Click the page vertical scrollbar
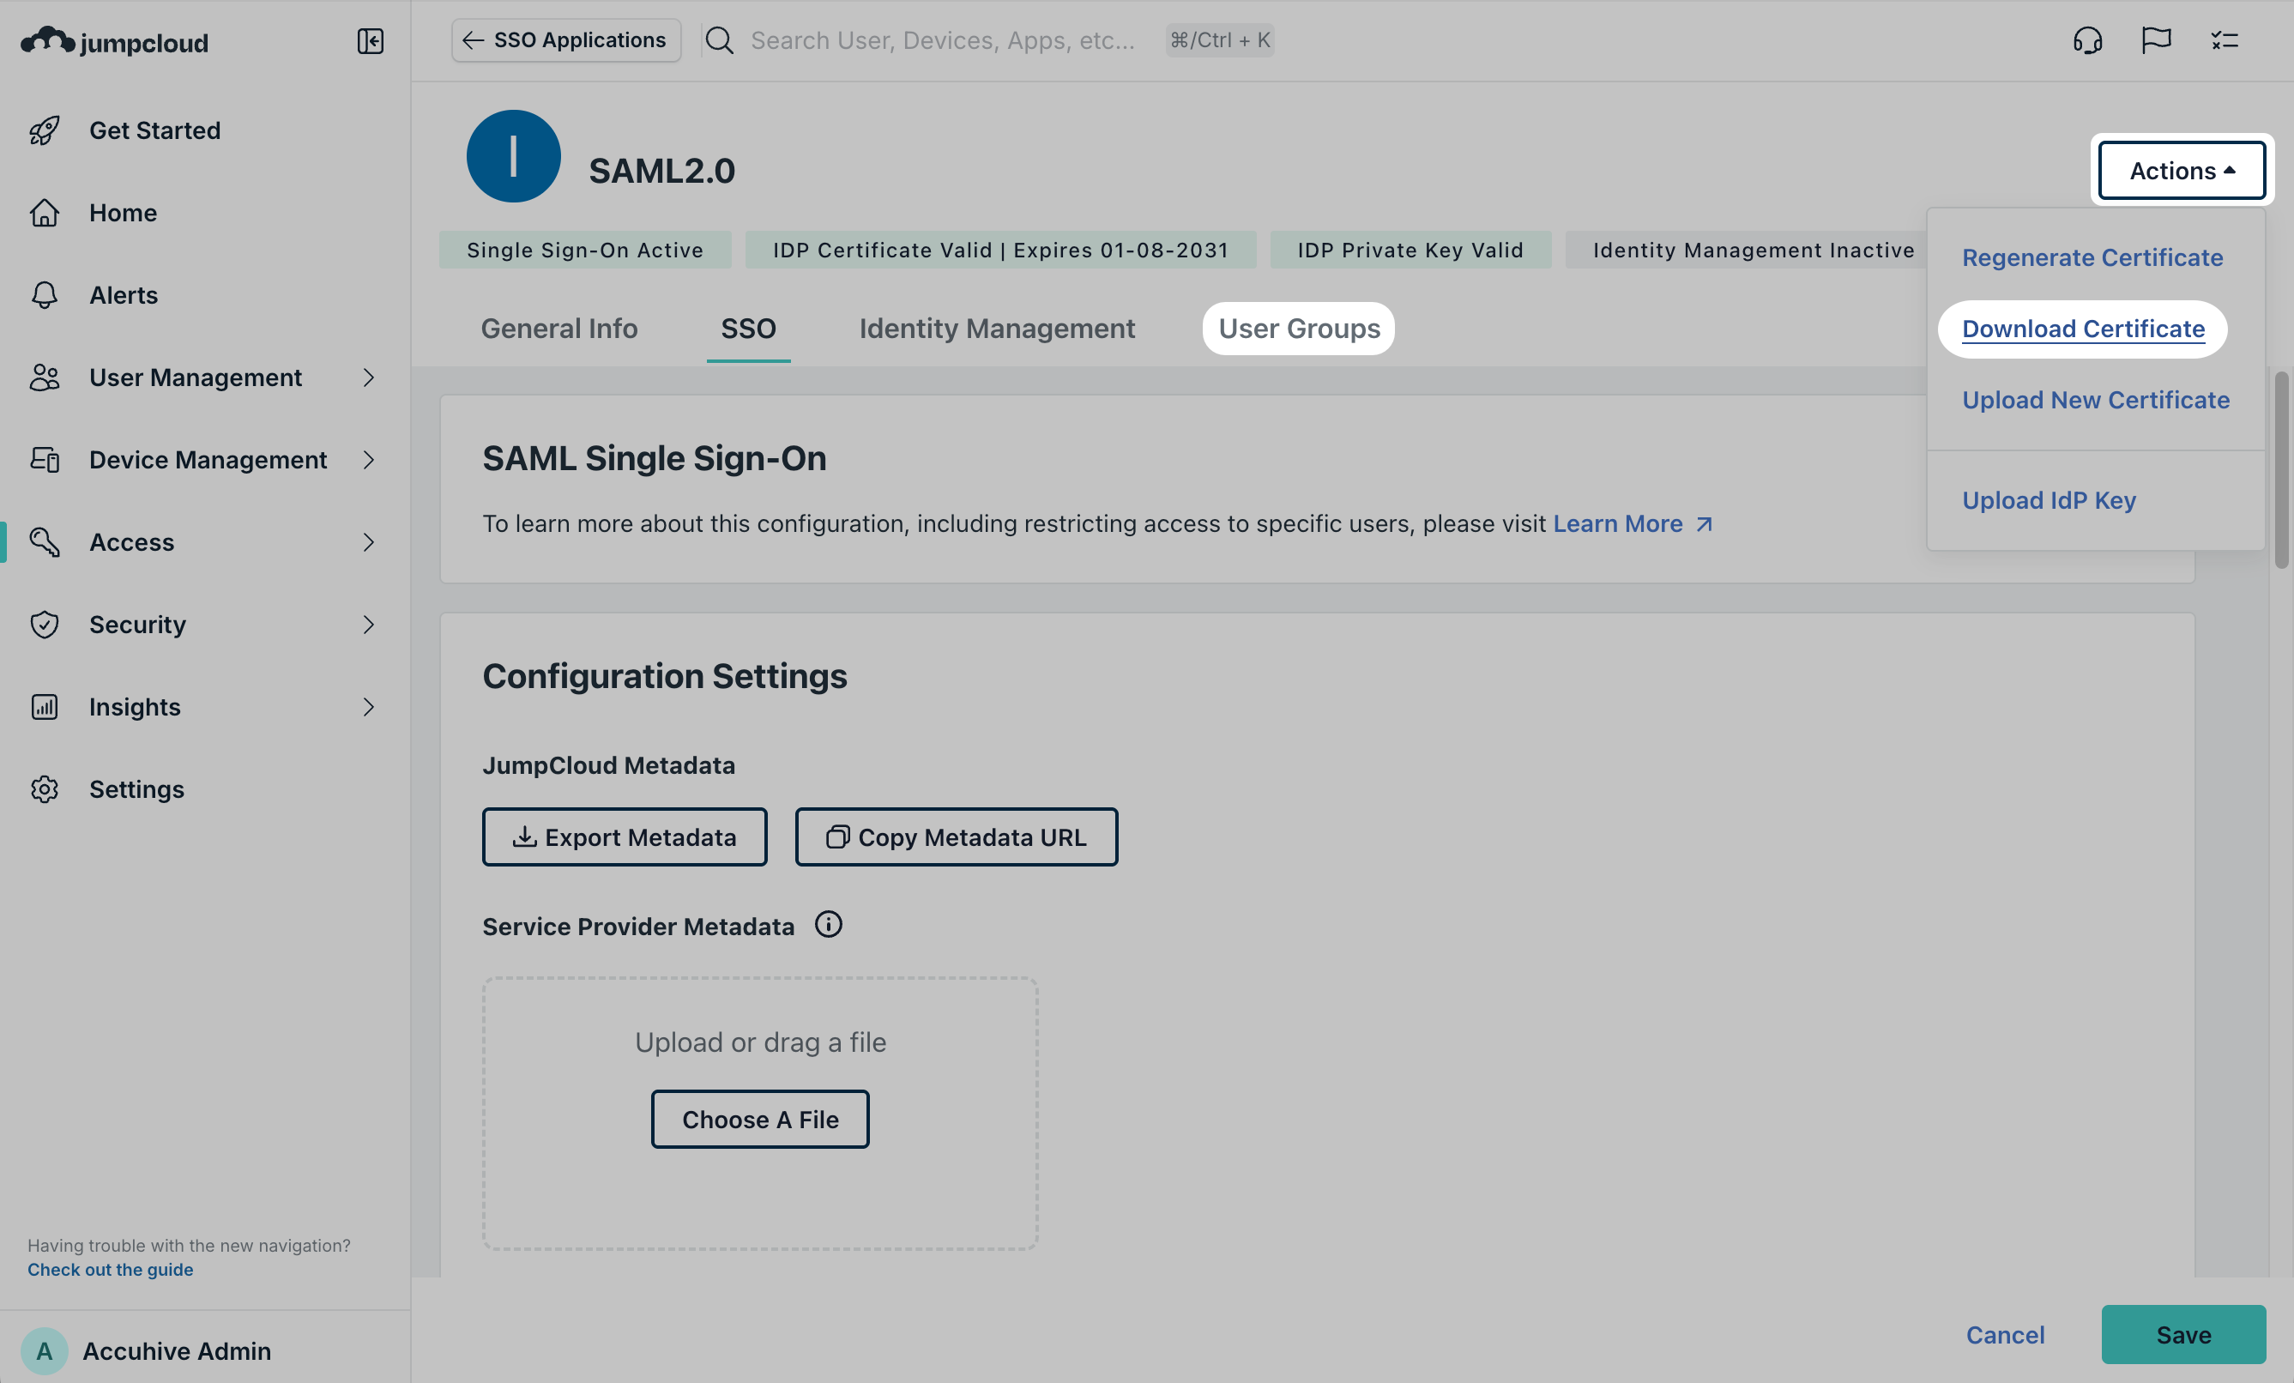 [2281, 470]
